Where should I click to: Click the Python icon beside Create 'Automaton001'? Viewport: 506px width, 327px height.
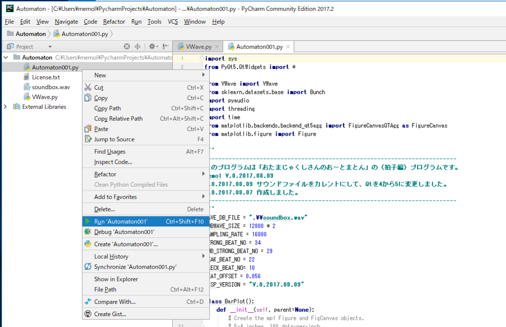(88, 244)
